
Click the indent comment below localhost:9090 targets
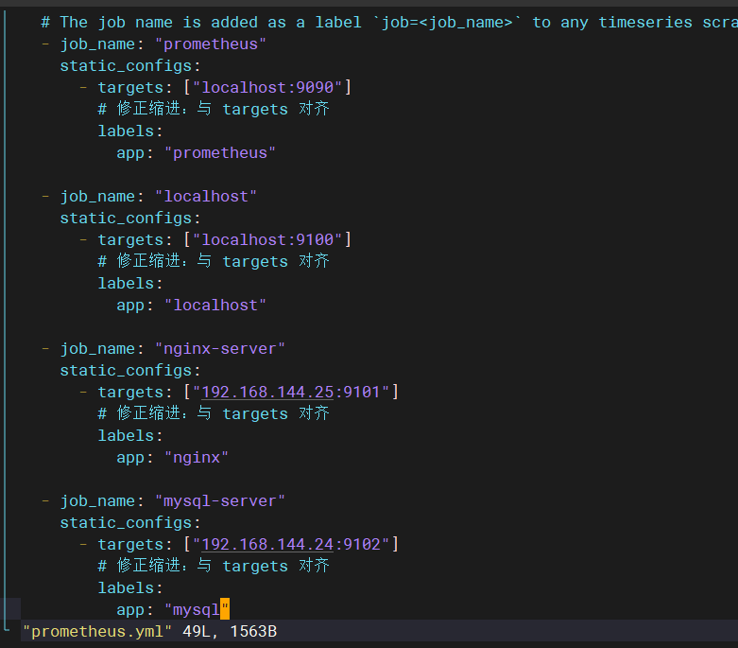click(x=214, y=110)
